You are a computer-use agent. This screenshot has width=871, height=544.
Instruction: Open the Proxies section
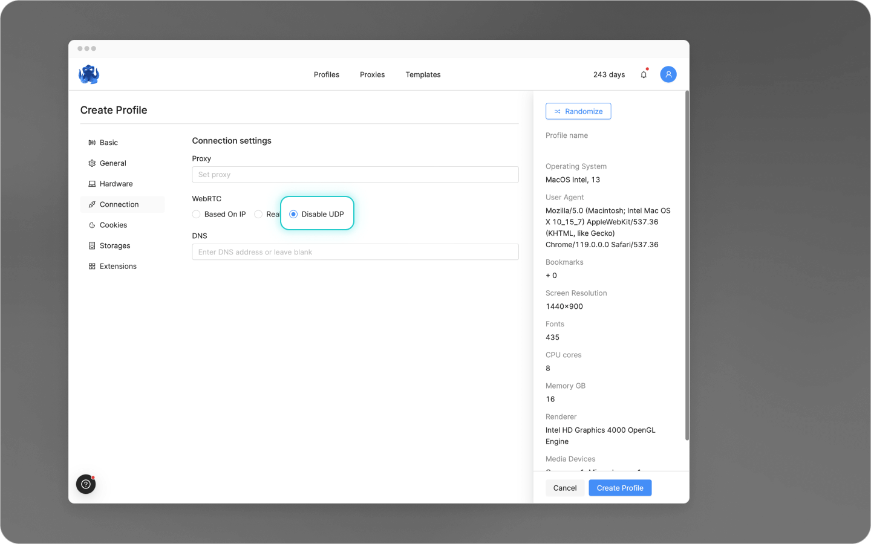coord(372,74)
